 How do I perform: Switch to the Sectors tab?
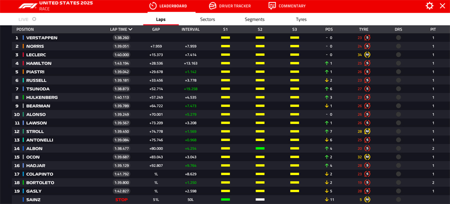coord(207,19)
